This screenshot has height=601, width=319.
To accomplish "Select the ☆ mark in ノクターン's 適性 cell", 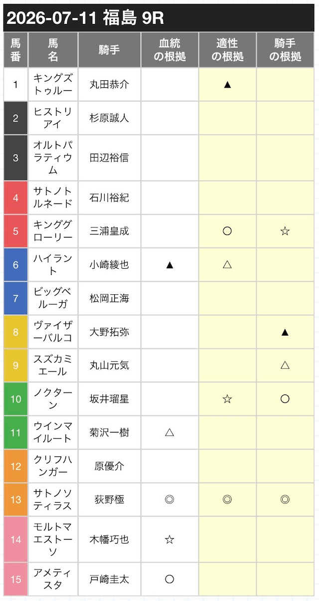I will pos(227,399).
